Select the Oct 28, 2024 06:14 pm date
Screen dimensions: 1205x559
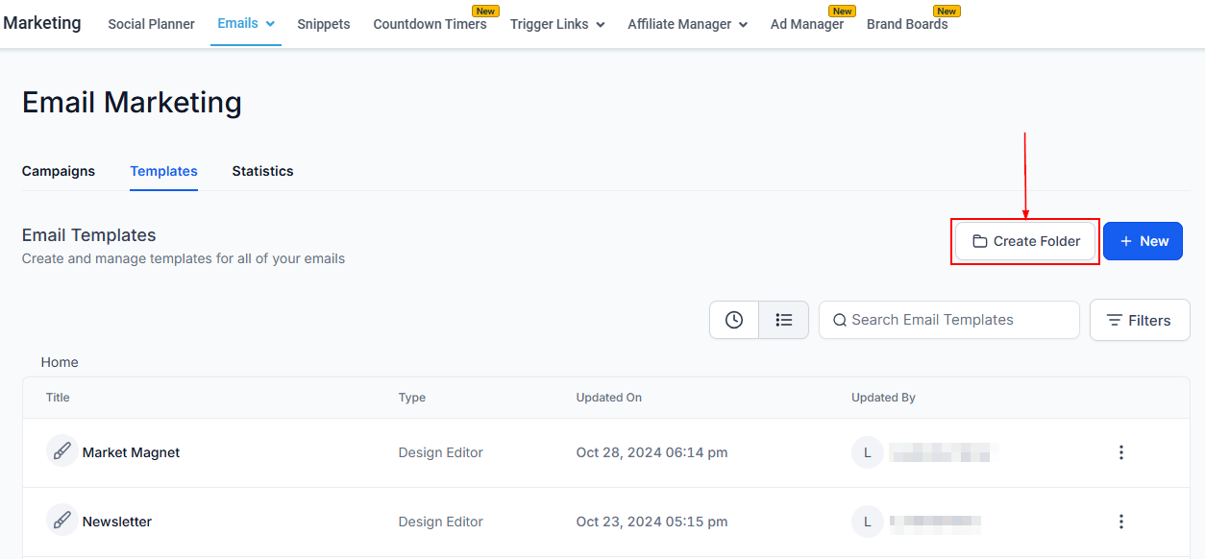click(x=652, y=452)
